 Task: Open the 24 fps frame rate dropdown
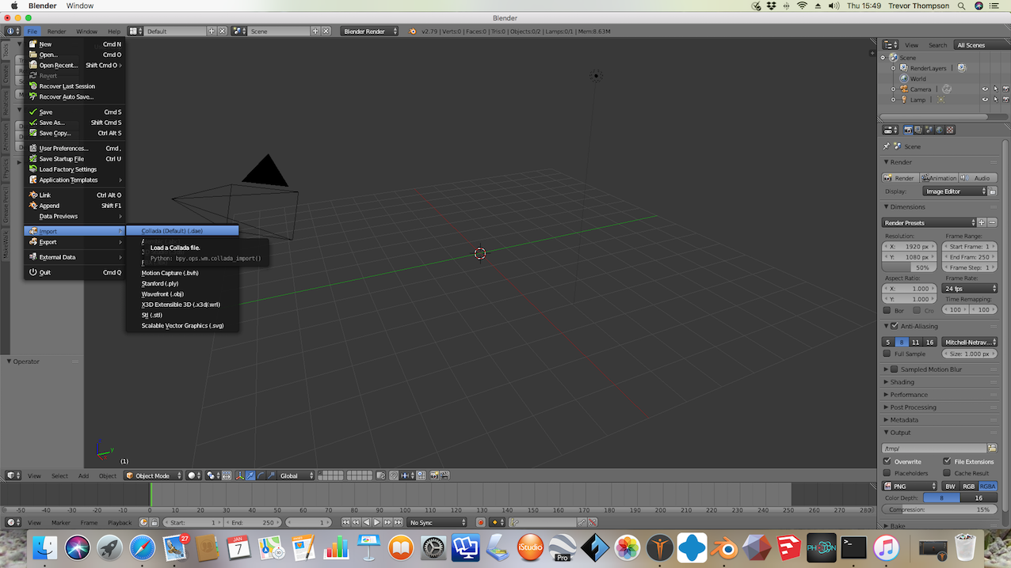(970, 289)
